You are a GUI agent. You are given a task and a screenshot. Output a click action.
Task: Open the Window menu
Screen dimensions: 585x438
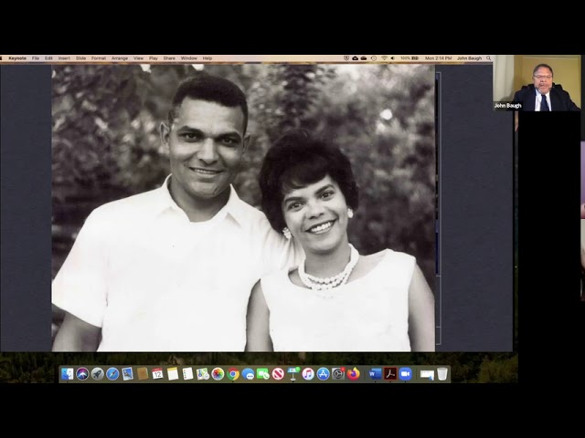coord(189,58)
